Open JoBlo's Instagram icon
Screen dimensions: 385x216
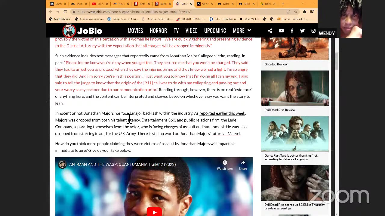(x=313, y=31)
